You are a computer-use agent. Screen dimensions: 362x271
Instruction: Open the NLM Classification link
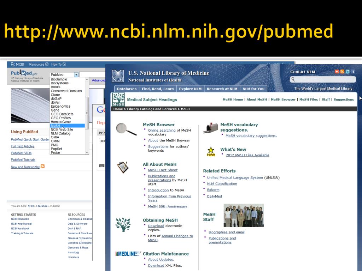[x=222, y=183]
